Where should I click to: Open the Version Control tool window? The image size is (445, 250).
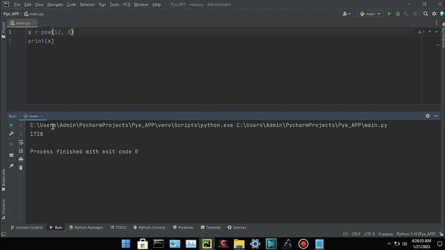point(26,227)
